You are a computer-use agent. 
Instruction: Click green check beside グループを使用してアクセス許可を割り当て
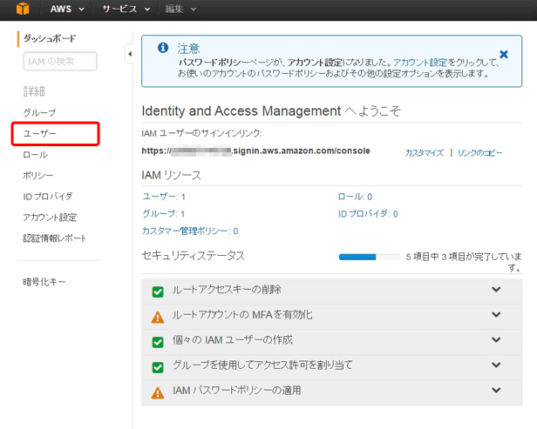click(158, 367)
